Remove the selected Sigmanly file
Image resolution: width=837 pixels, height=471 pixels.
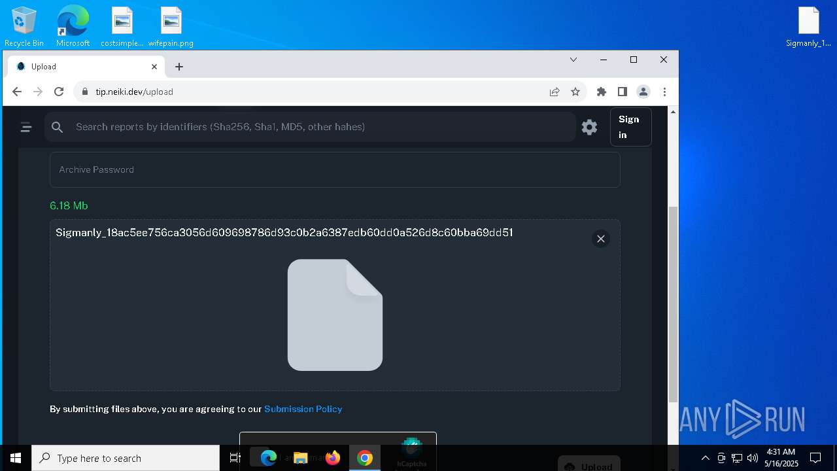pyautogui.click(x=601, y=239)
